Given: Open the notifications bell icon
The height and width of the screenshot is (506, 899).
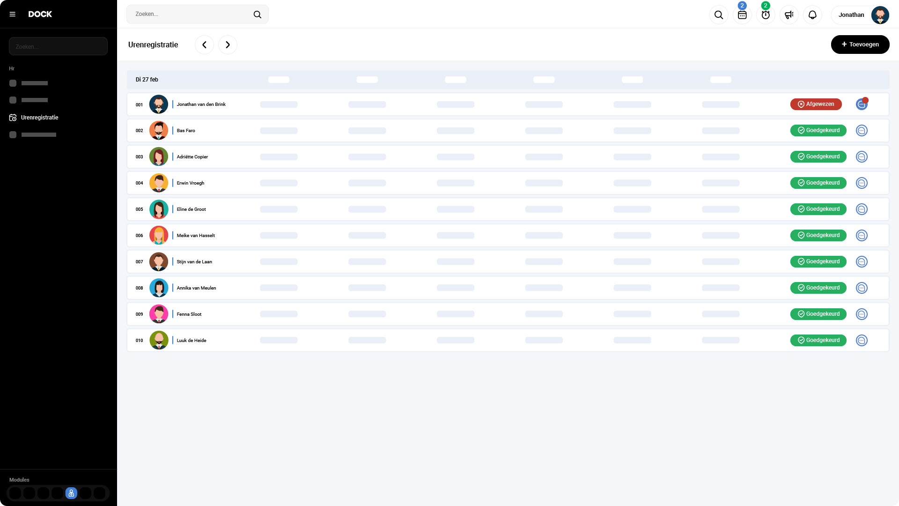Looking at the screenshot, I should (x=812, y=15).
